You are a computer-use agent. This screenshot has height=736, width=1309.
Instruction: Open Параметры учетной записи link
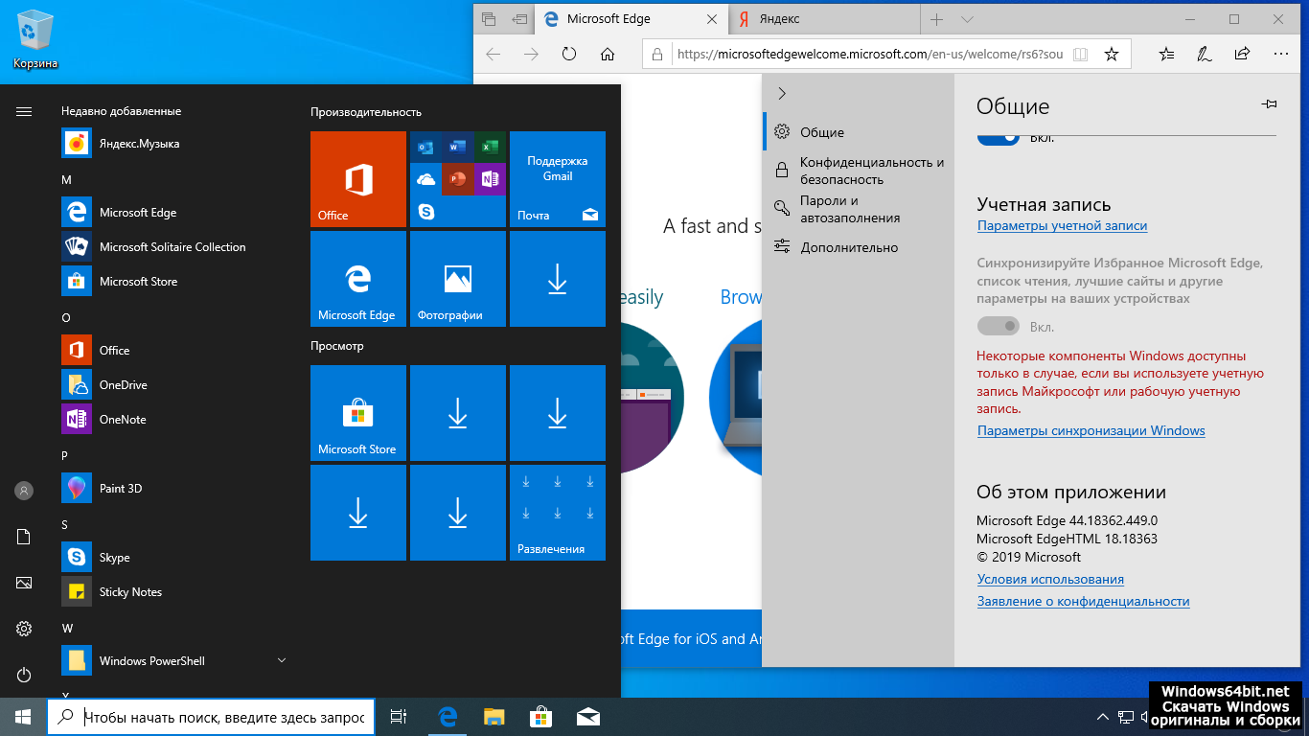click(x=1062, y=226)
